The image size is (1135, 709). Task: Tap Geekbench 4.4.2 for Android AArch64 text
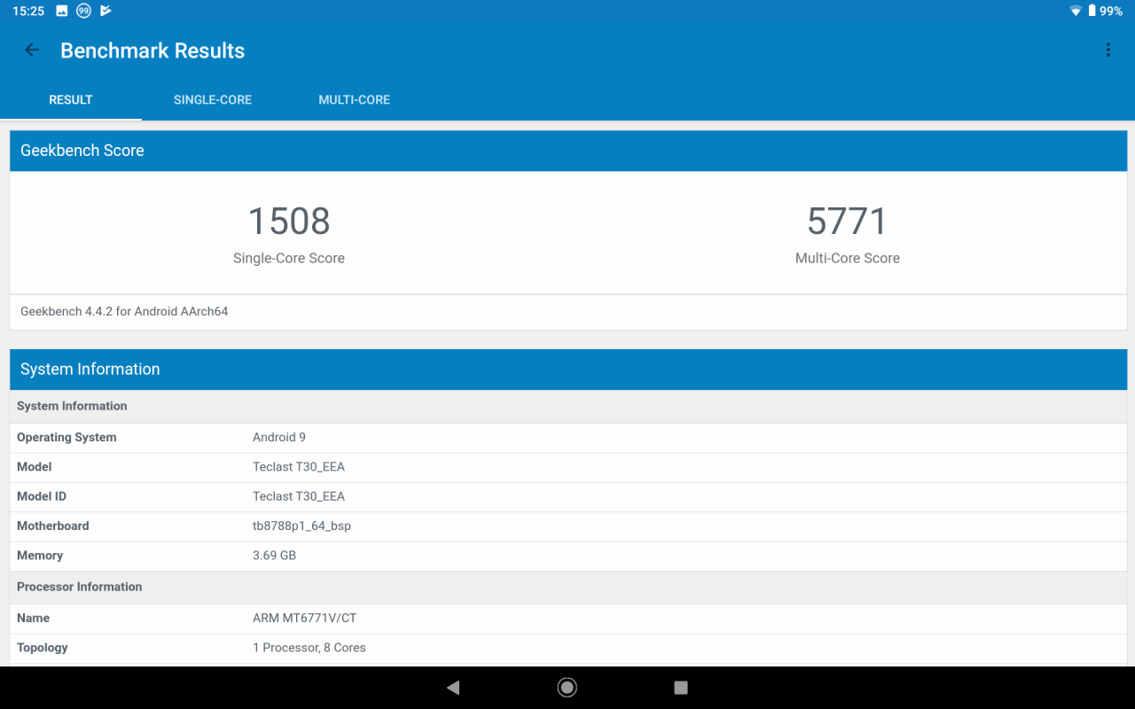124,311
